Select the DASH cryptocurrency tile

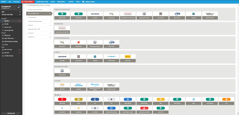point(193,101)
